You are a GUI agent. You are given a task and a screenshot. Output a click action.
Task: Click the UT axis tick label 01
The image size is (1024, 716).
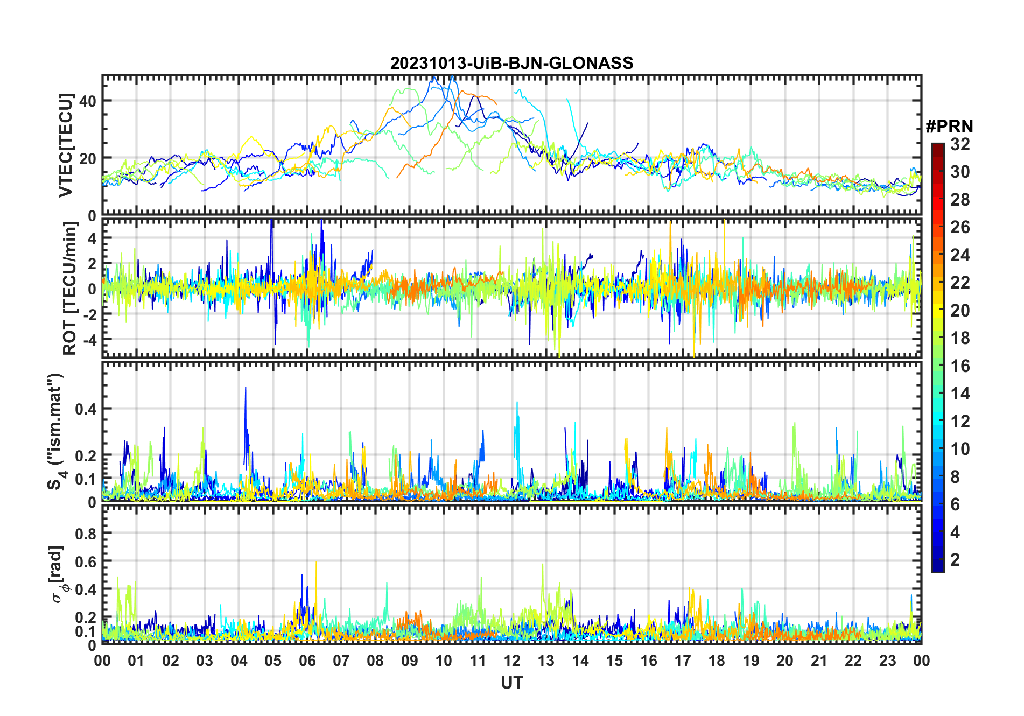coord(136,661)
